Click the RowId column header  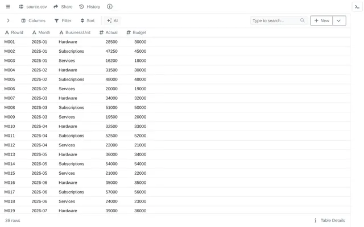coord(14,32)
